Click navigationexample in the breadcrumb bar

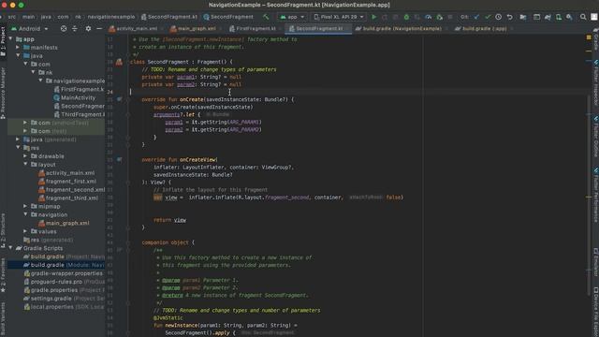coord(111,17)
